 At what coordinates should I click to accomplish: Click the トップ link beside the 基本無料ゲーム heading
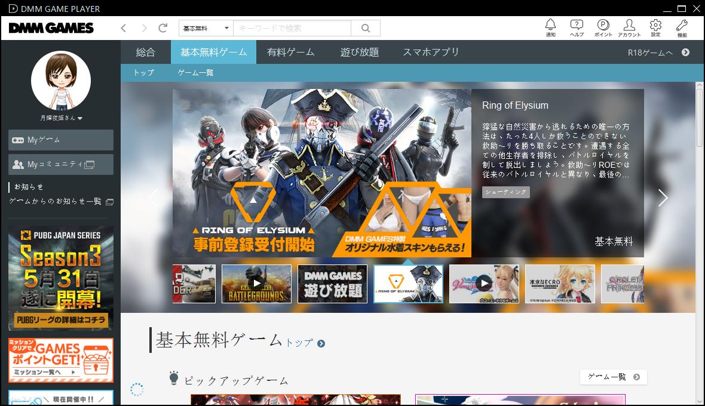click(299, 343)
